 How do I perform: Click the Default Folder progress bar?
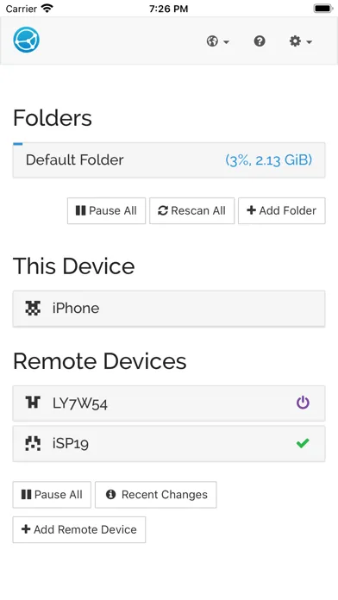point(18,144)
